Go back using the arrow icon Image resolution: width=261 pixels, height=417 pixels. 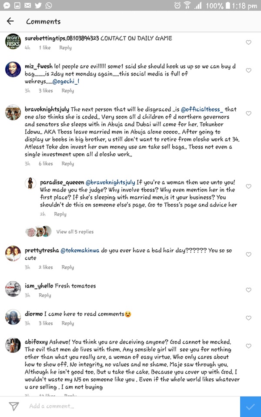(10, 21)
